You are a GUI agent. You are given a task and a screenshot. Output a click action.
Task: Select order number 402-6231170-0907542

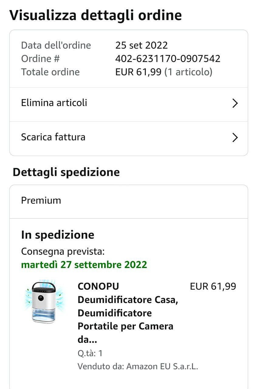click(168, 59)
